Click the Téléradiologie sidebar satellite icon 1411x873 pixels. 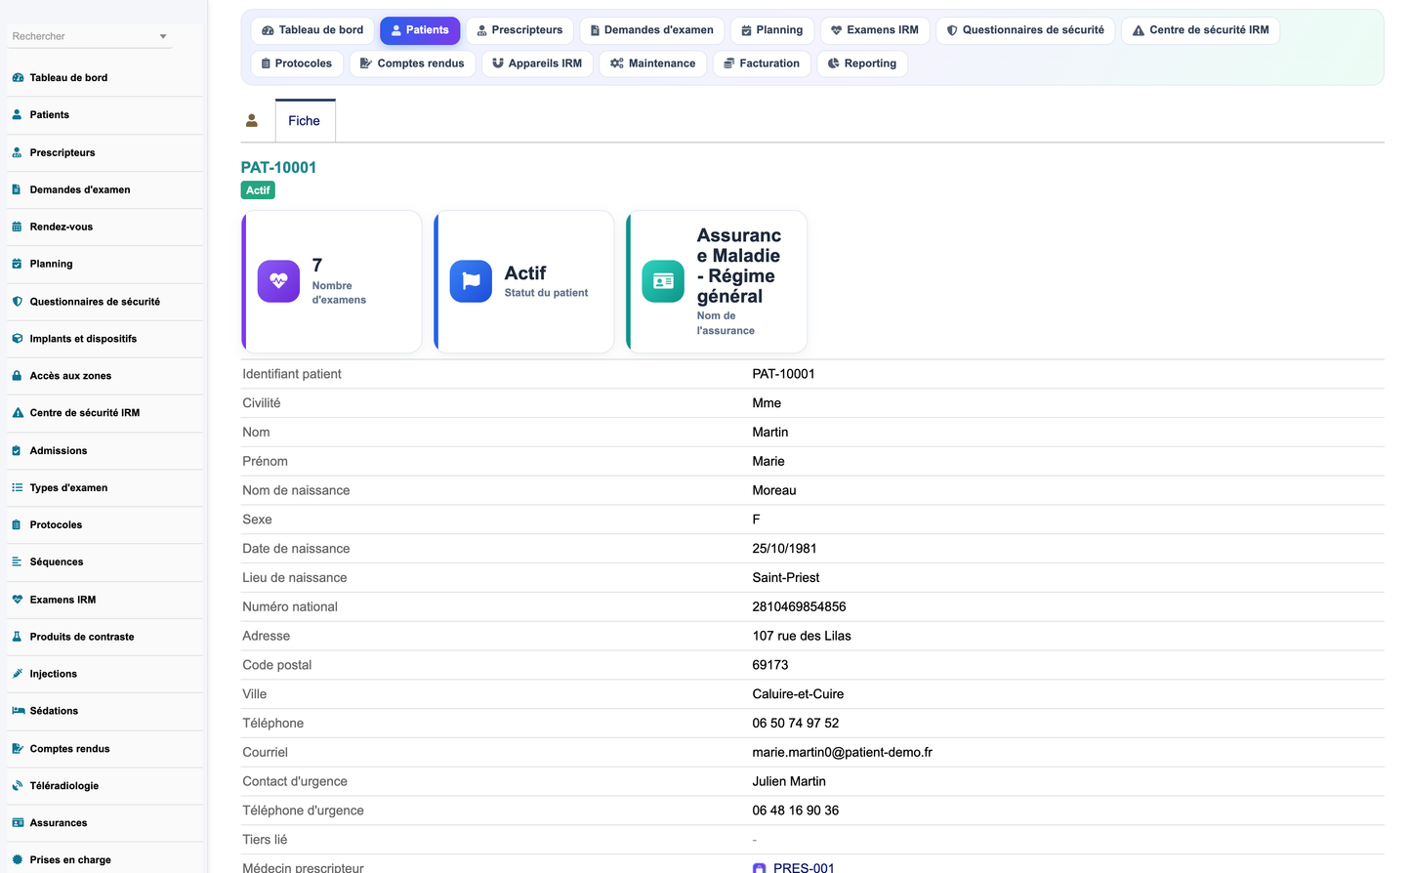pos(18,786)
